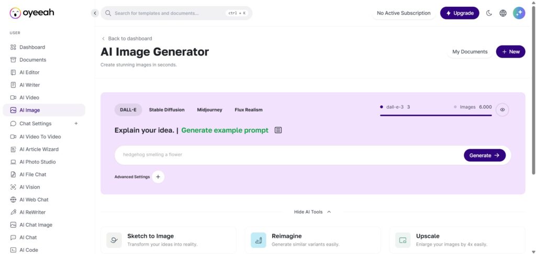Click the AI Video To Video icon
Image resolution: width=536 pixels, height=254 pixels.
(x=13, y=137)
